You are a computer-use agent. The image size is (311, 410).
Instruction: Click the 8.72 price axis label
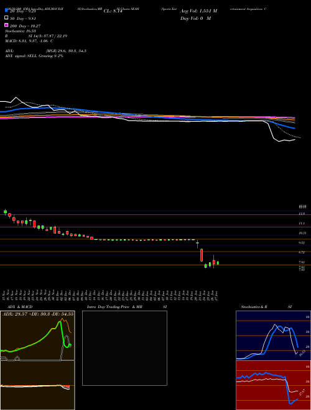pyautogui.click(x=302, y=253)
